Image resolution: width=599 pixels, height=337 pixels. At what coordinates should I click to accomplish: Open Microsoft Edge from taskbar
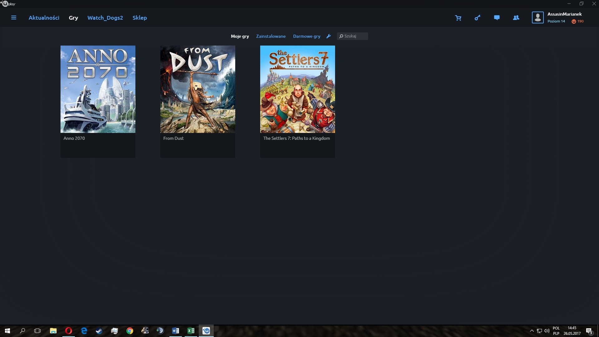click(84, 331)
